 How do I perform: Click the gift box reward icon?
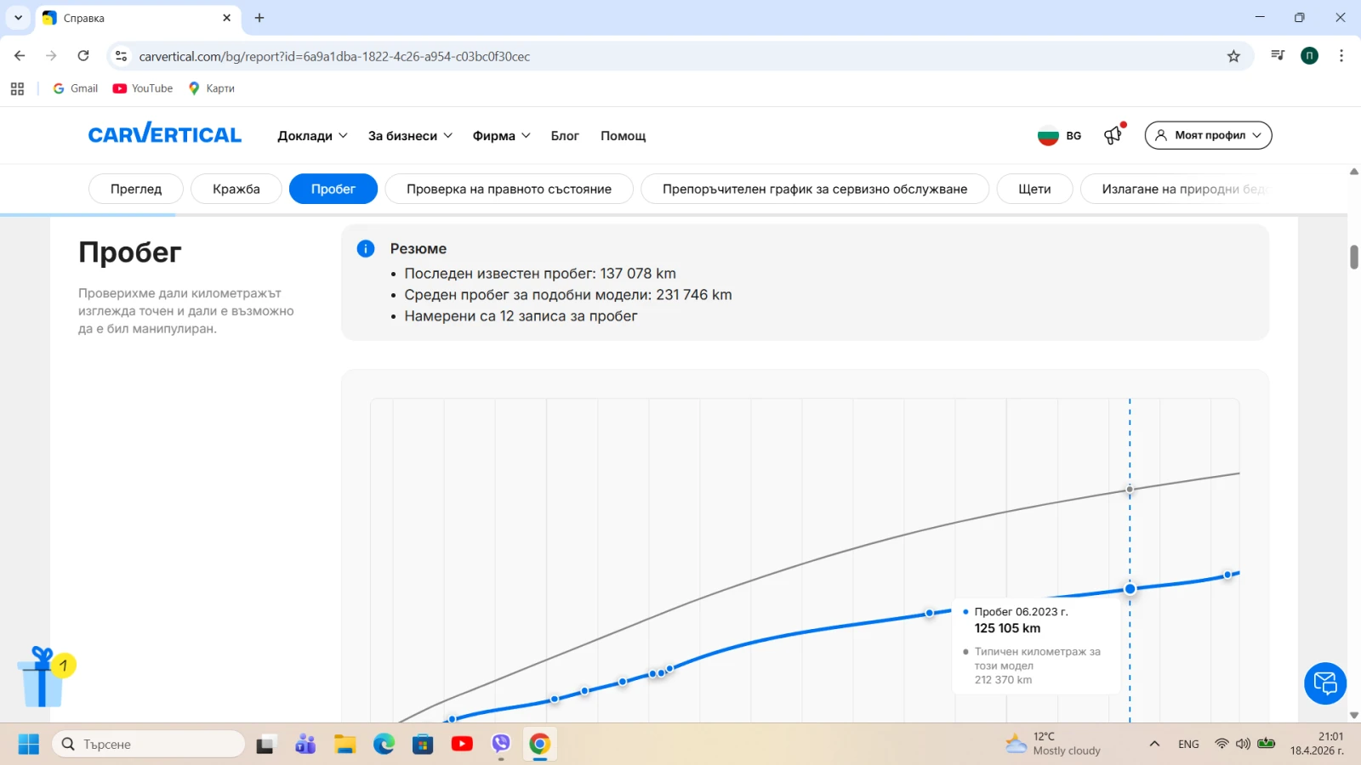pyautogui.click(x=43, y=678)
